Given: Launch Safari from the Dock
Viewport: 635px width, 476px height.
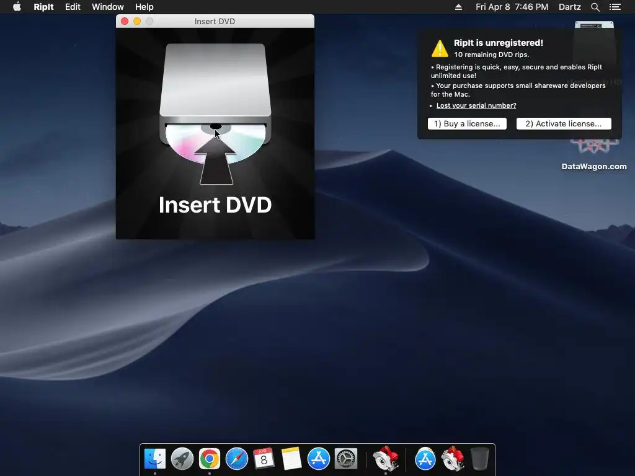Looking at the screenshot, I should tap(236, 459).
